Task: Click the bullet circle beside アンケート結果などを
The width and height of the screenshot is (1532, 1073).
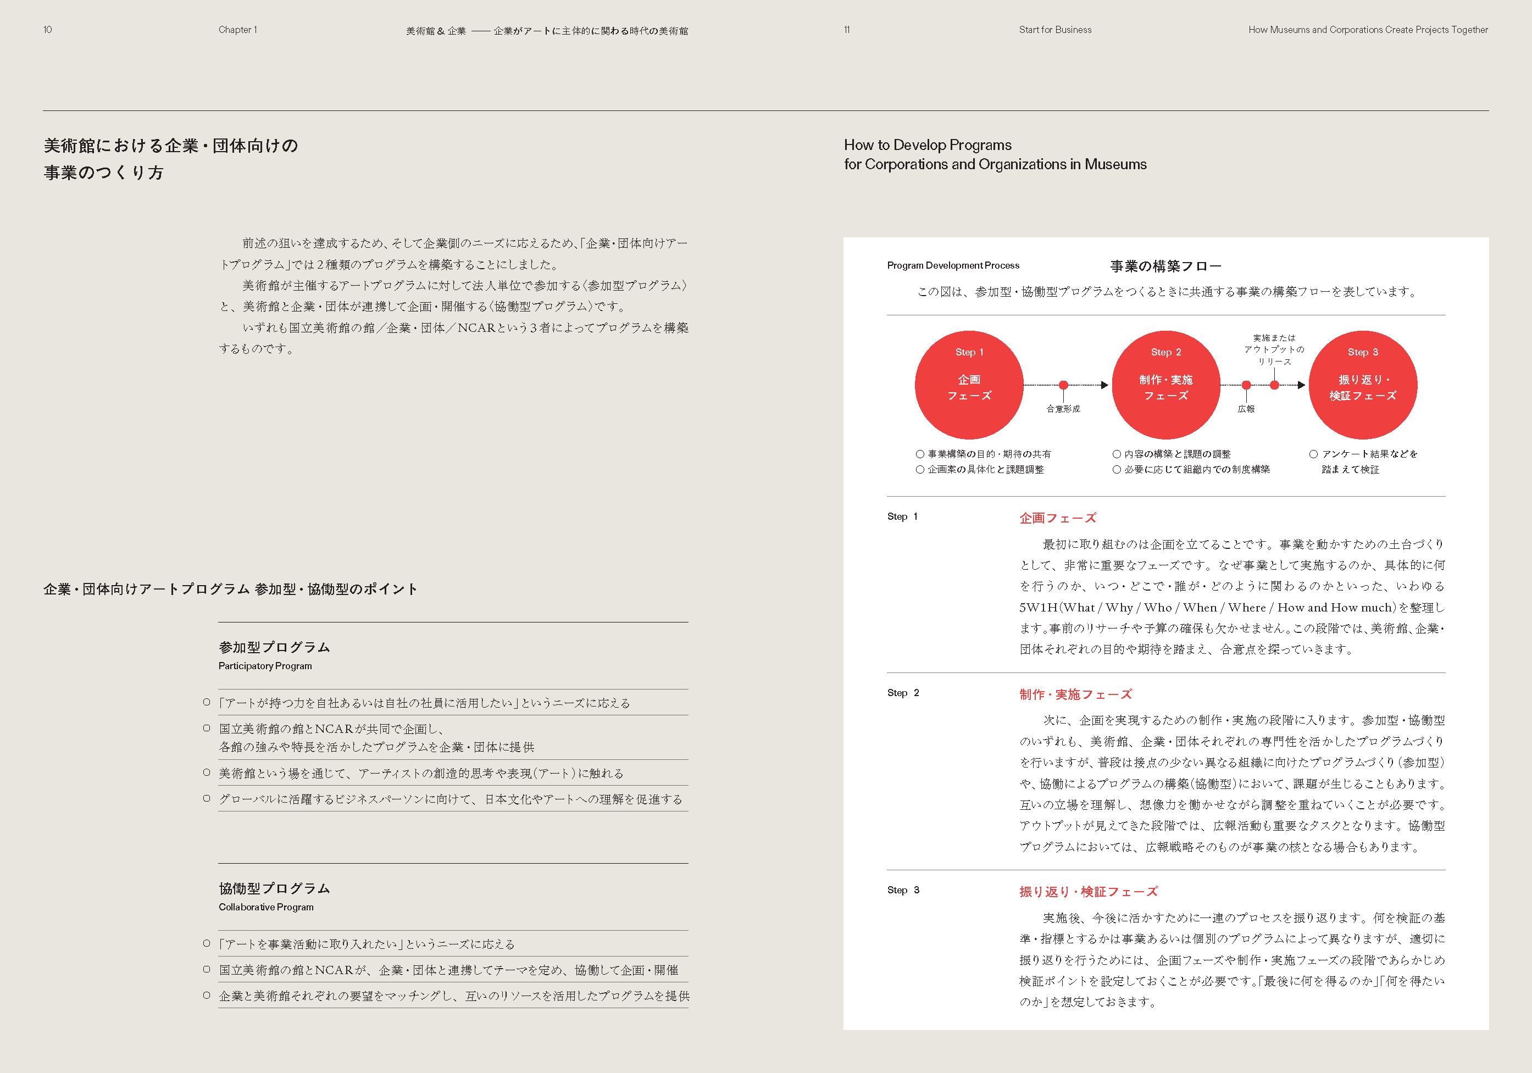Action: pyautogui.click(x=1313, y=454)
